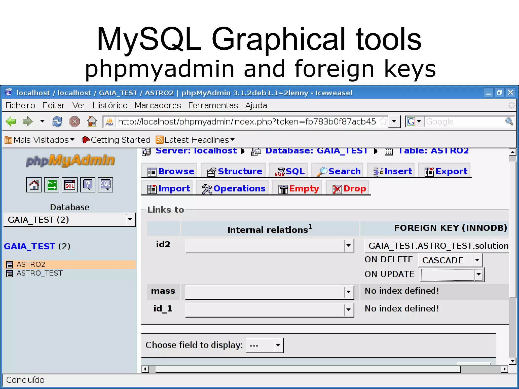Open SQL documentation icon in sidebar

tap(105, 185)
